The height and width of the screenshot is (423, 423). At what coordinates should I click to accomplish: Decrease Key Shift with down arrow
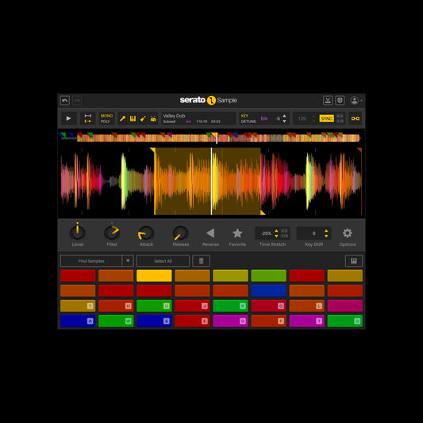326,236
